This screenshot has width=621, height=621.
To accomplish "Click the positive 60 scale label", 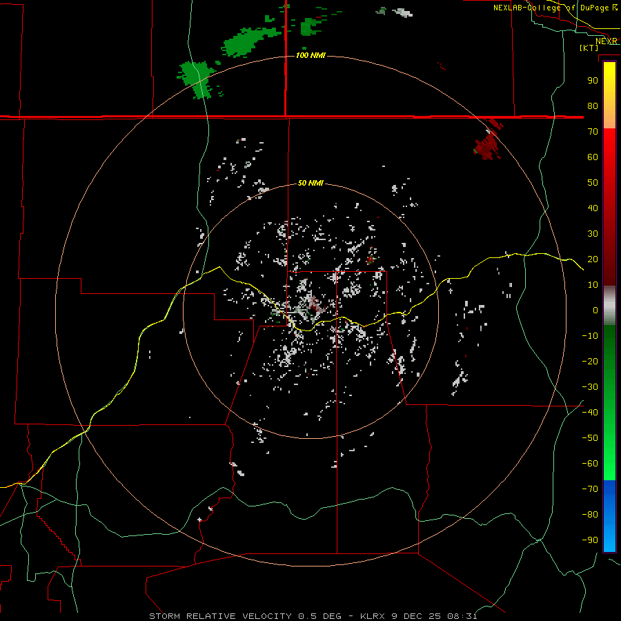I will pos(593,157).
